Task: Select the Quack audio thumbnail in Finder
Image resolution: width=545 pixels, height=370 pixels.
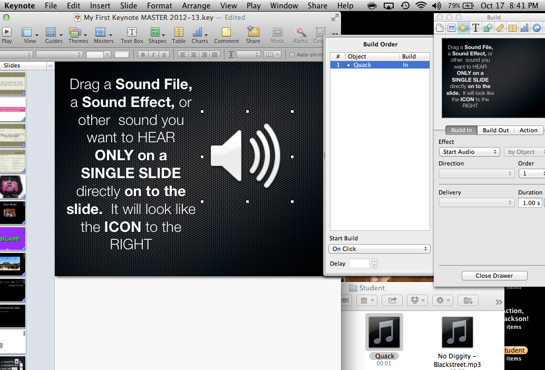Action: [x=384, y=331]
